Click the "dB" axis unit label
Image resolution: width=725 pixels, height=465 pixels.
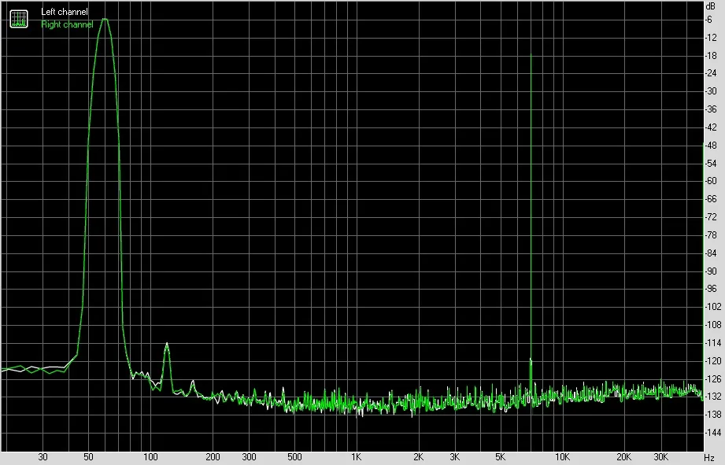pyautogui.click(x=710, y=6)
